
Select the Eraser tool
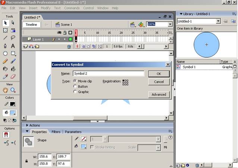[x=13, y=76]
